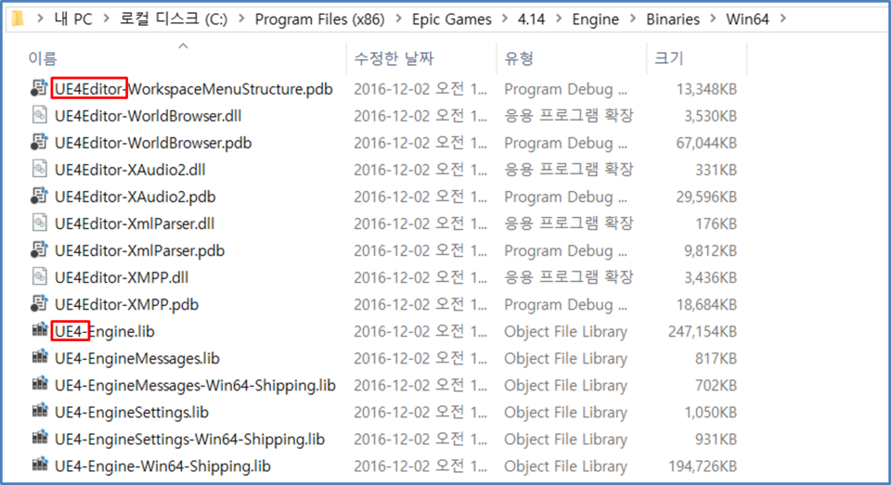Viewport: 891px width, 485px height.
Task: Sort by 수정한 날짜 column header
Action: (394, 57)
